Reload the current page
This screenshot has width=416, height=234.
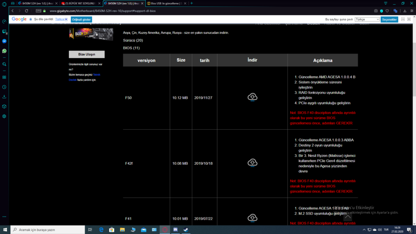point(26,11)
